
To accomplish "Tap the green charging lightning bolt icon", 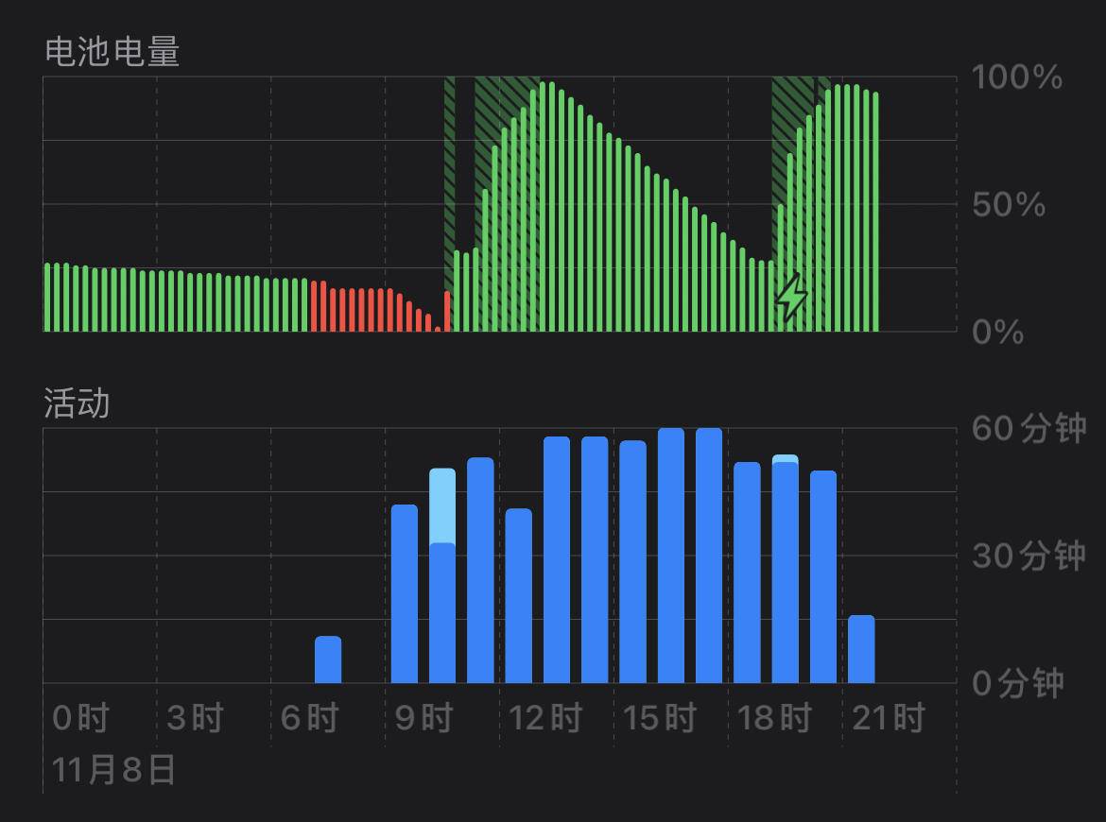I will click(x=791, y=298).
